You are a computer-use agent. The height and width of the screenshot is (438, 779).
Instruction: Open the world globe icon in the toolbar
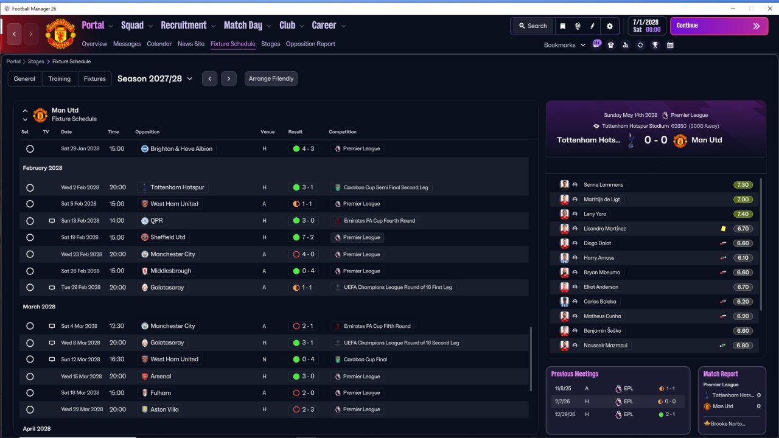(578, 26)
